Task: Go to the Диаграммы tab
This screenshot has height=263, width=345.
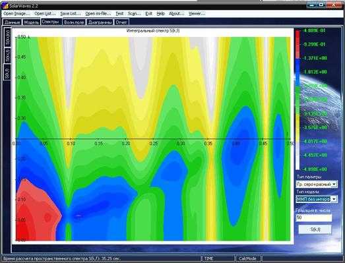Action: point(100,22)
